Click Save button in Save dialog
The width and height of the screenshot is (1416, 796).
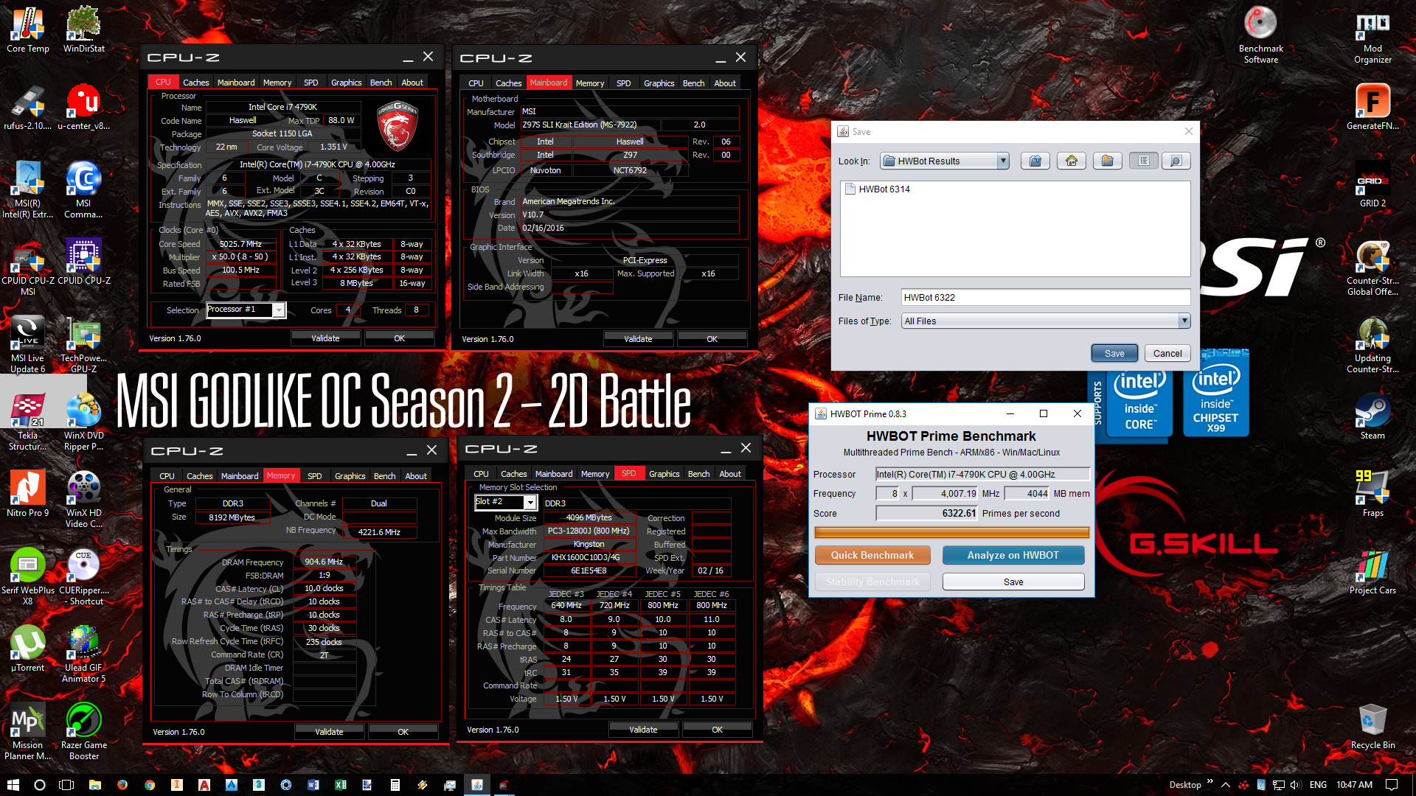[x=1114, y=353]
